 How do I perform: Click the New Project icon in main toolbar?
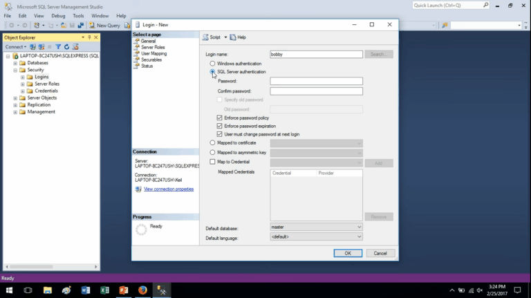(37, 26)
